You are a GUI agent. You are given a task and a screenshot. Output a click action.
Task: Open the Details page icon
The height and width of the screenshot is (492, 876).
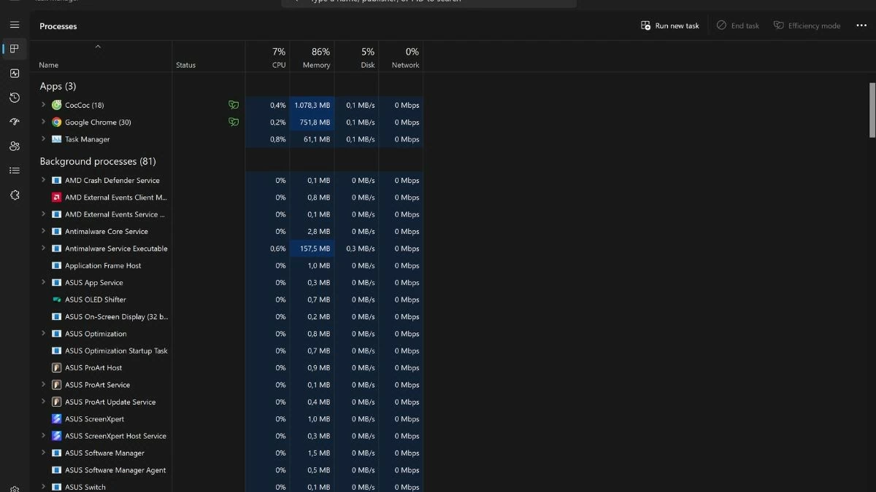(15, 171)
